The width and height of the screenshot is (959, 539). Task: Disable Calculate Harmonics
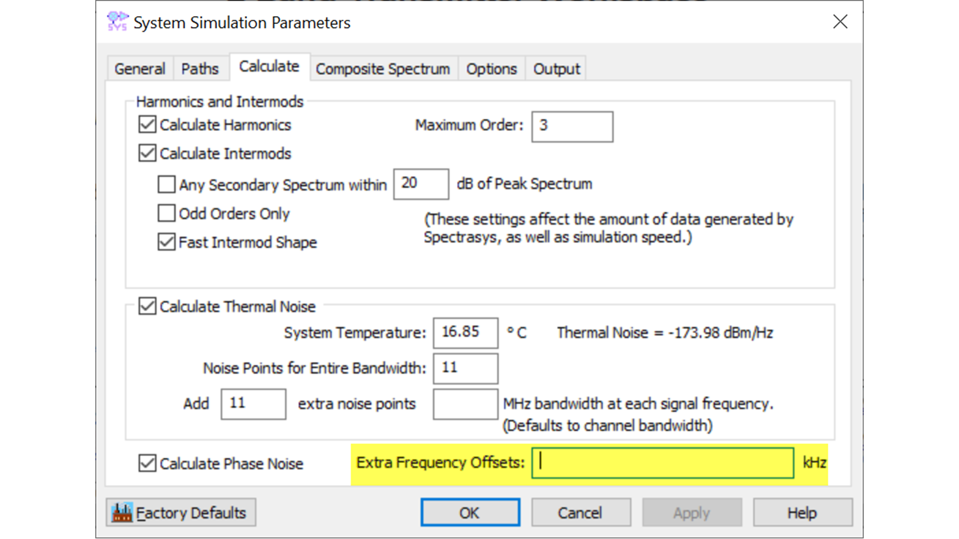pyautogui.click(x=146, y=124)
